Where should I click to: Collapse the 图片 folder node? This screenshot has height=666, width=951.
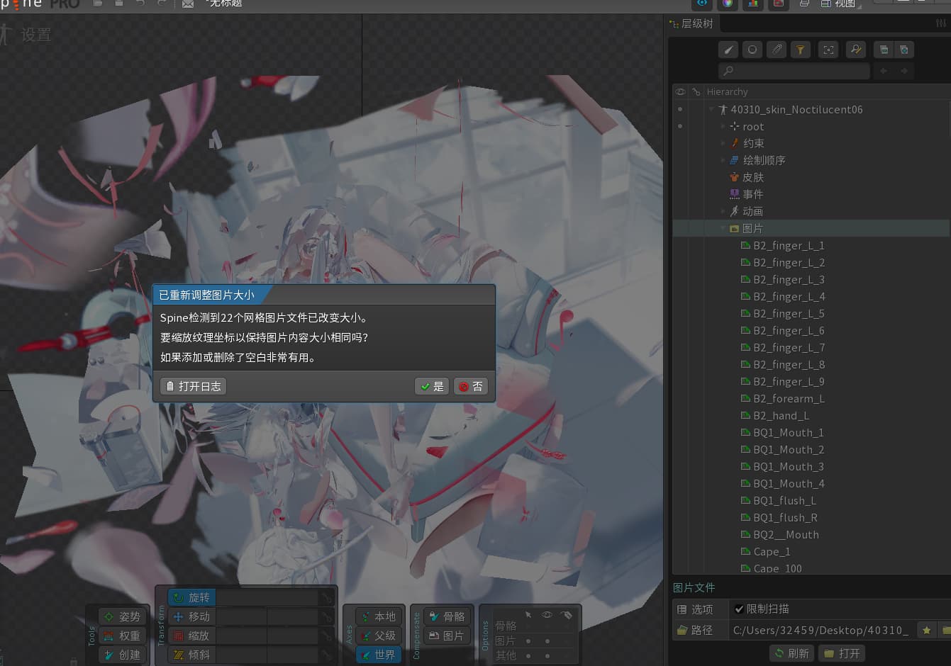point(723,228)
